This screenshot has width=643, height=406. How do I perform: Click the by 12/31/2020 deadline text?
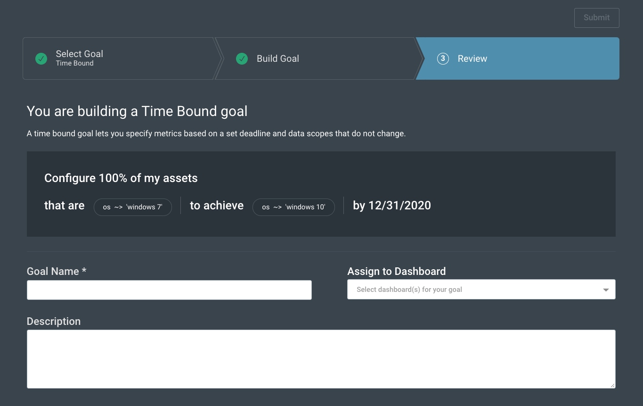point(391,206)
